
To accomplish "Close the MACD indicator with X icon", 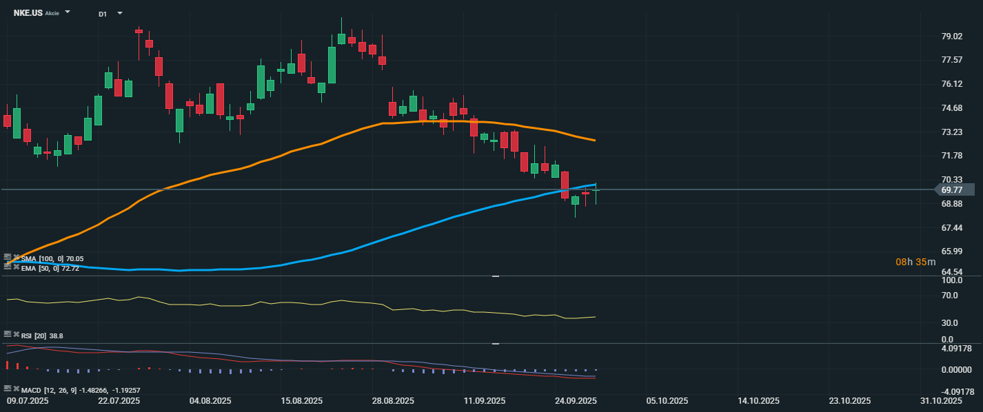I will (16, 389).
